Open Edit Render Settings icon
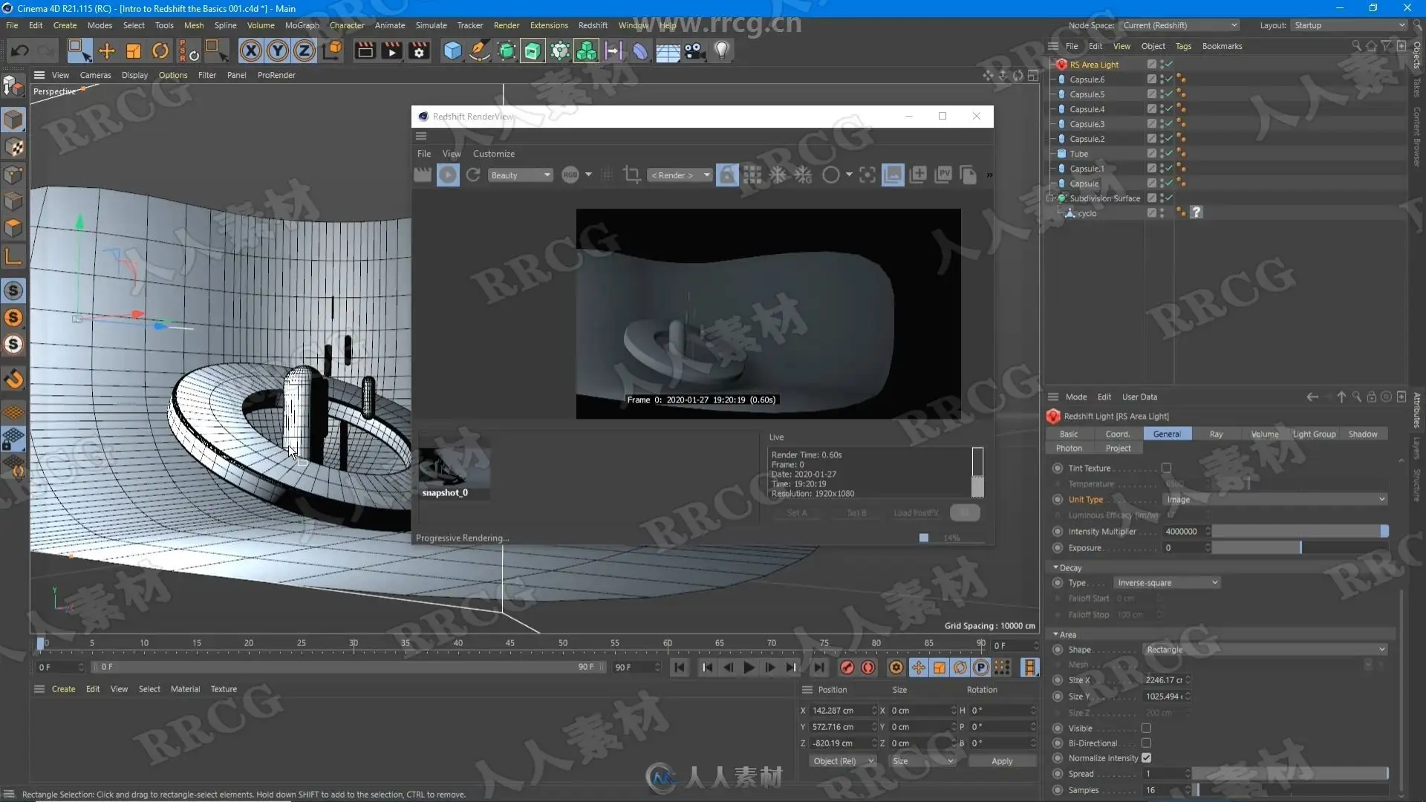Screen dimensions: 1426x802 [x=419, y=50]
